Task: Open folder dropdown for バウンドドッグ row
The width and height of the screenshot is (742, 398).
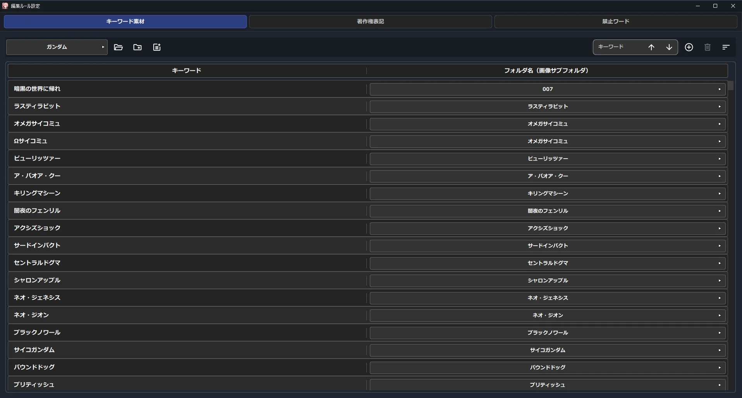Action: tap(548, 368)
